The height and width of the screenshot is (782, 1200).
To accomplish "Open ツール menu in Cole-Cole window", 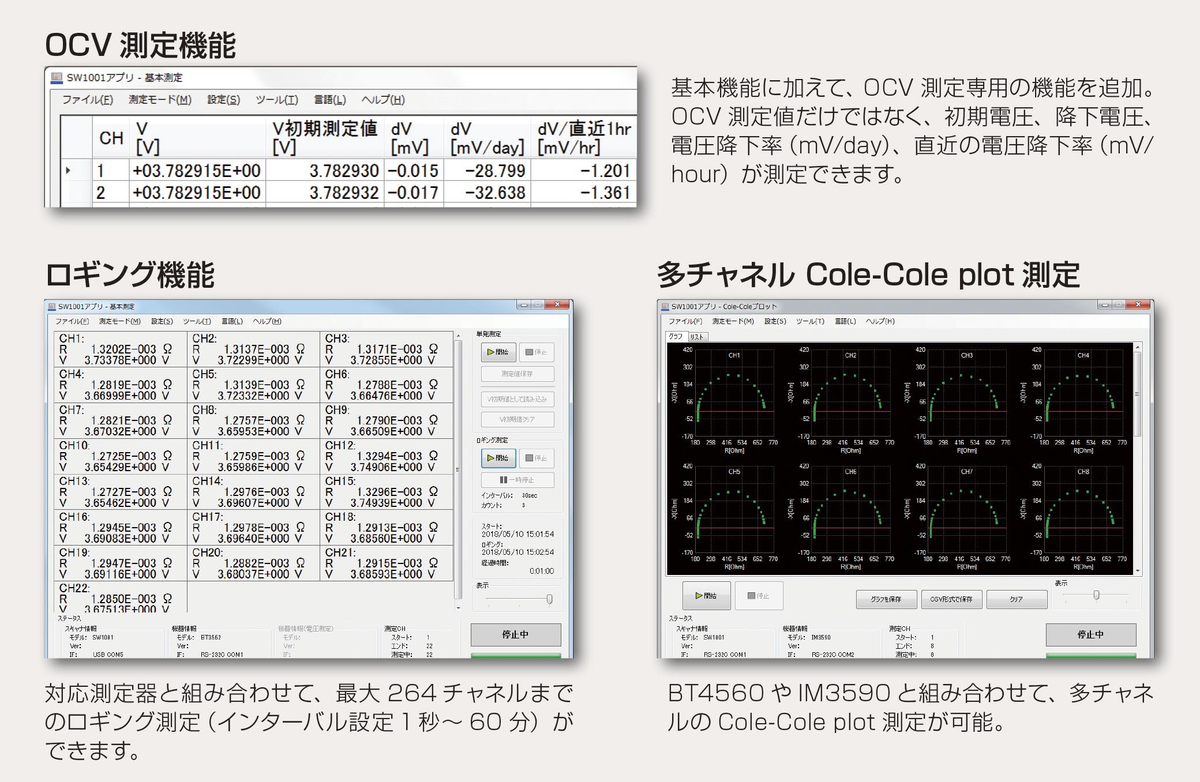I will point(810,321).
